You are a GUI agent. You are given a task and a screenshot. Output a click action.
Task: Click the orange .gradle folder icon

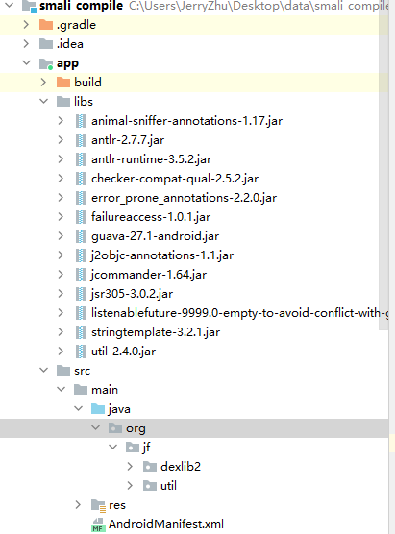pyautogui.click(x=46, y=25)
